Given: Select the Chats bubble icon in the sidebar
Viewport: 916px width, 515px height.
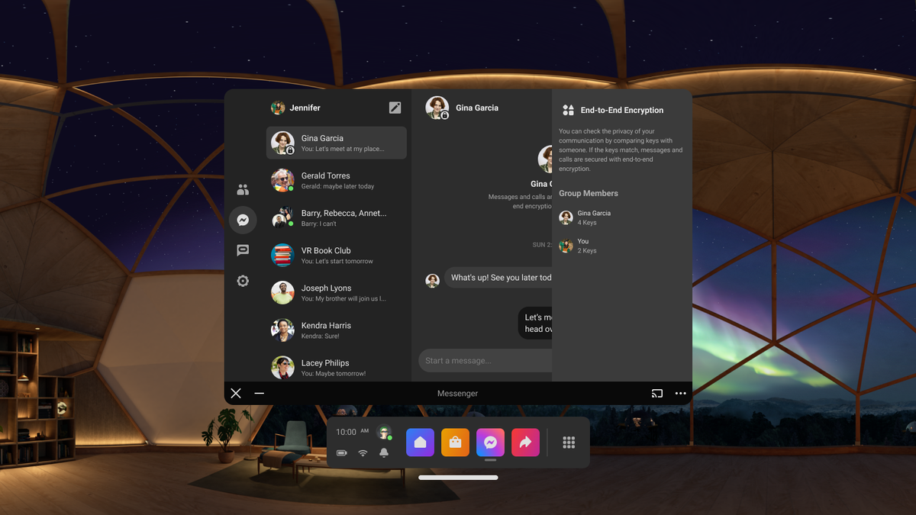Looking at the screenshot, I should point(243,220).
